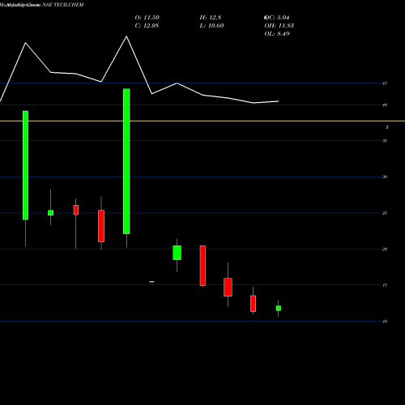This screenshot has height=405, width=405.
Task: Click the 30 price axis label
Action: pos(385,177)
